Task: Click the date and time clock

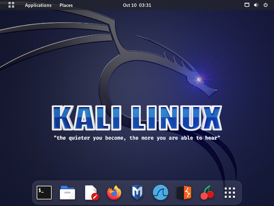Action: point(137,5)
